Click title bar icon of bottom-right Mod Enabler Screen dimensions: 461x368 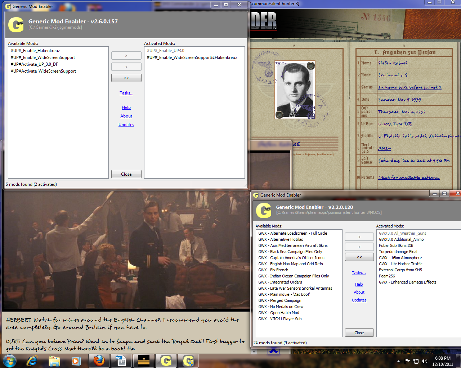tap(256, 195)
